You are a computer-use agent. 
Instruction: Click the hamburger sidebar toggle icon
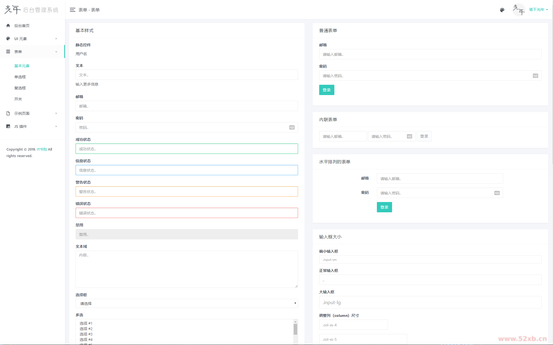pos(72,10)
